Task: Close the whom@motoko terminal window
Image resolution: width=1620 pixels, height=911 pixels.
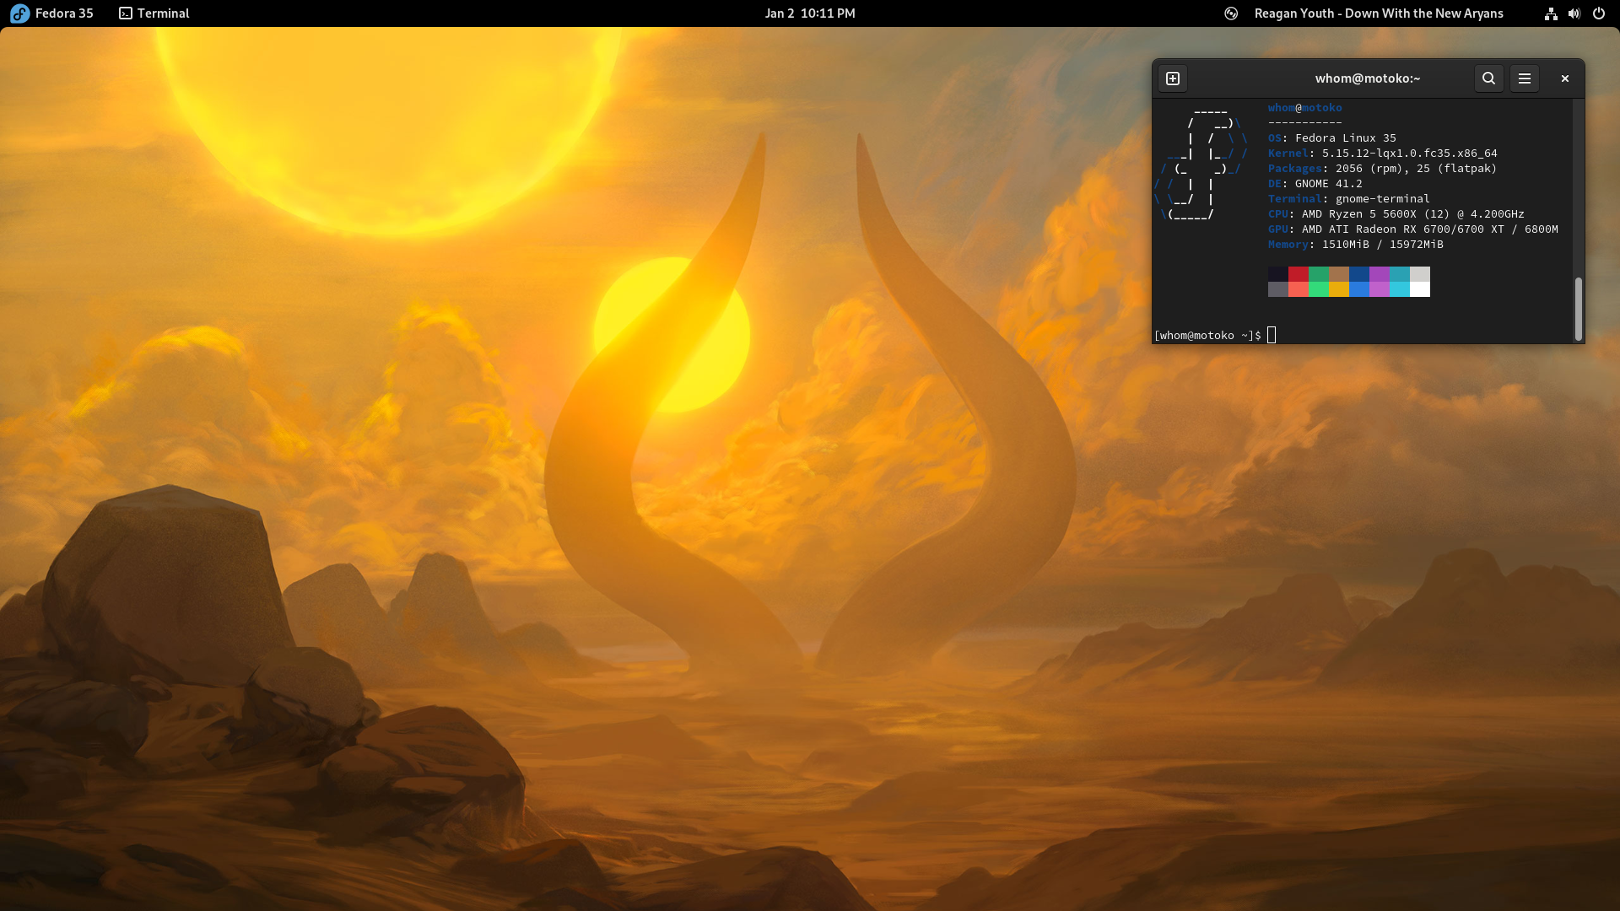Action: (x=1564, y=78)
